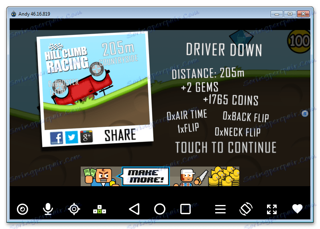Maximize the Andy window
Screen dimensions: 320x229
pos(290,14)
